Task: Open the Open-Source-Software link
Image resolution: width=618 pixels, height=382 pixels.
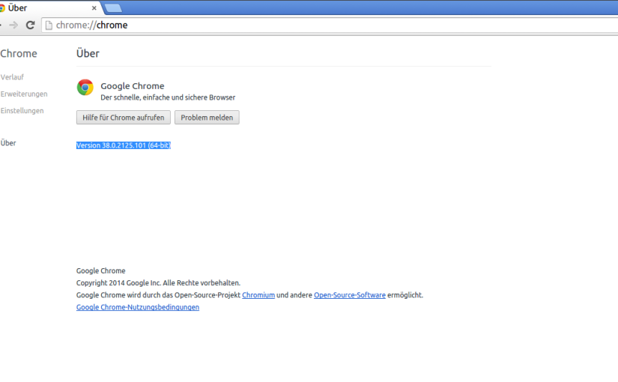Action: (350, 295)
